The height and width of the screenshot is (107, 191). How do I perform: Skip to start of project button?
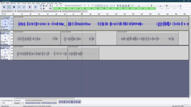[x=19, y=7]
